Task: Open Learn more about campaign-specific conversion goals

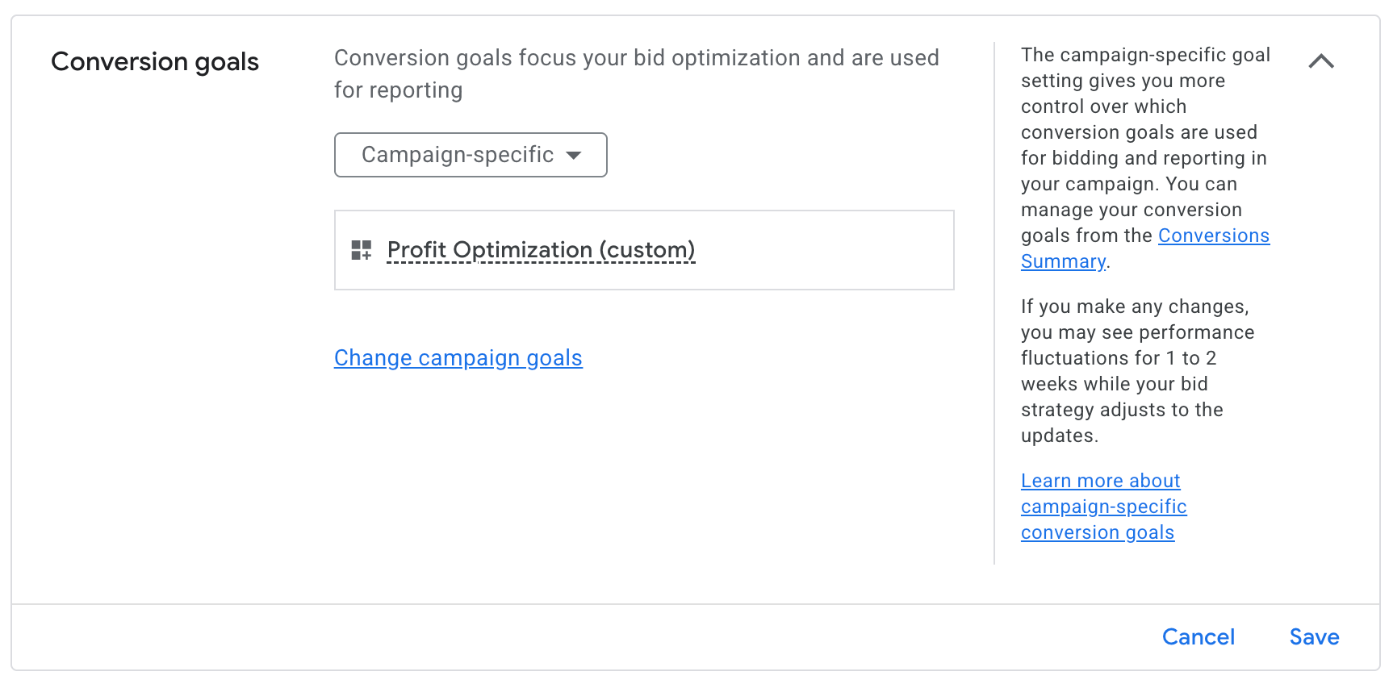Action: tap(1102, 506)
